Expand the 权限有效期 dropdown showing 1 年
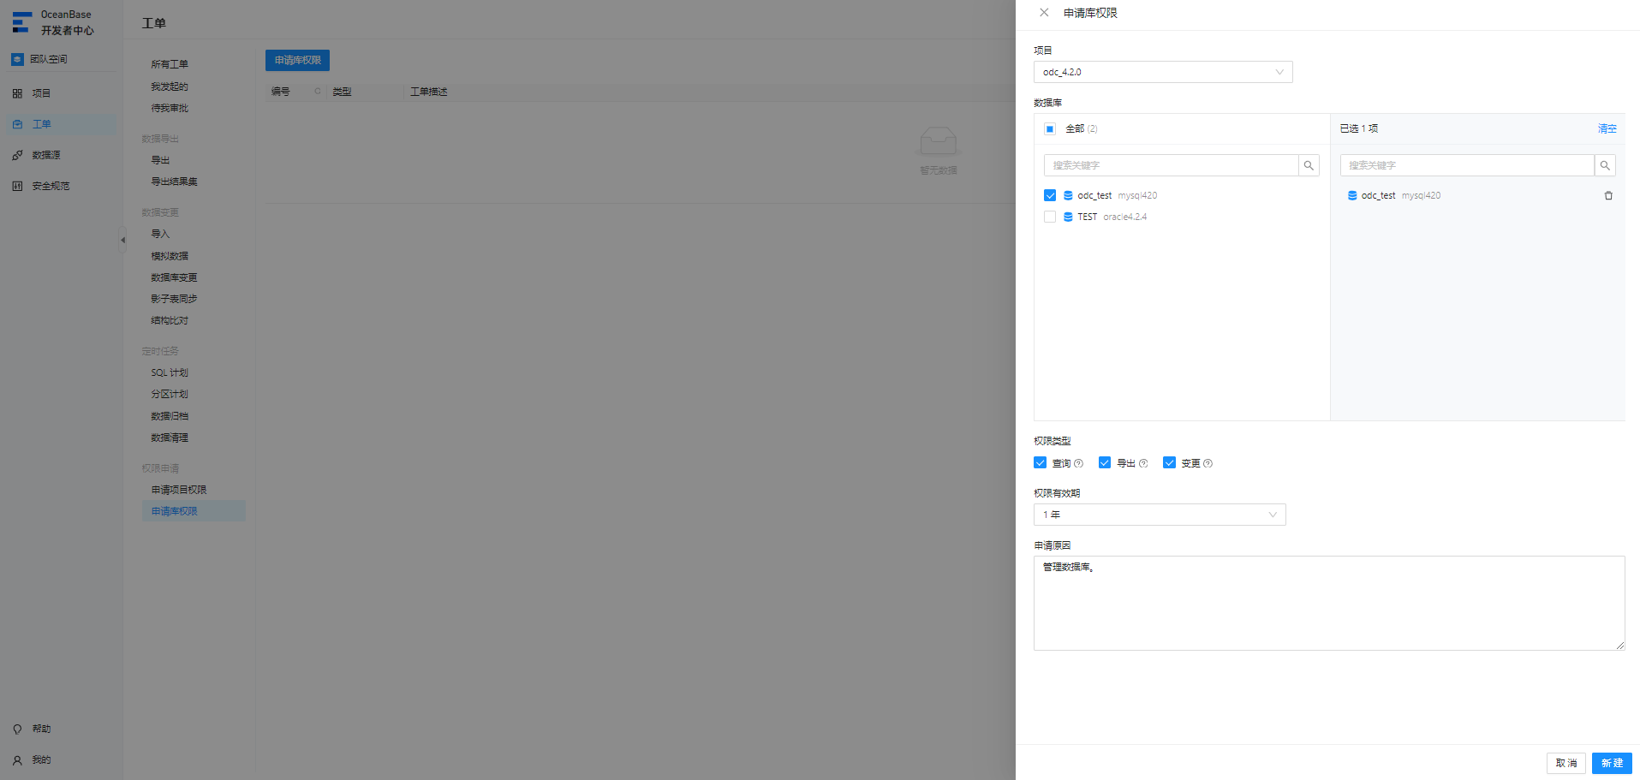Viewport: 1640px width, 780px height. [1160, 515]
